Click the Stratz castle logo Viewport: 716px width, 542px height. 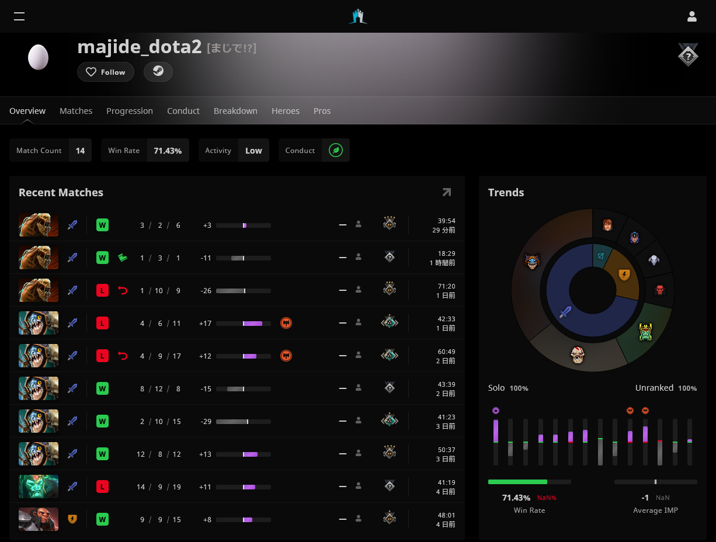point(358,16)
